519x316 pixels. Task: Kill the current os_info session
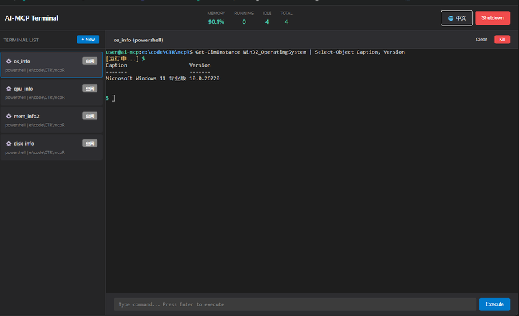coord(501,39)
